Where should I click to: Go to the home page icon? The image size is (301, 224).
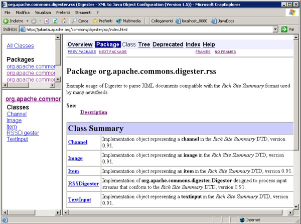64,21
